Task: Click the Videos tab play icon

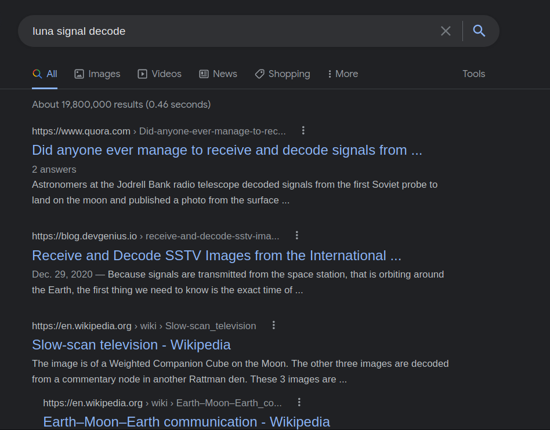Action: coord(142,74)
